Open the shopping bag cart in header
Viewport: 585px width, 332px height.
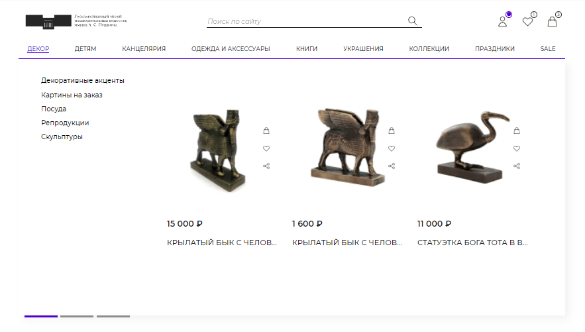[552, 22]
